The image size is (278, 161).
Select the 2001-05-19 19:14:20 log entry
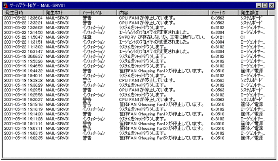(138, 114)
